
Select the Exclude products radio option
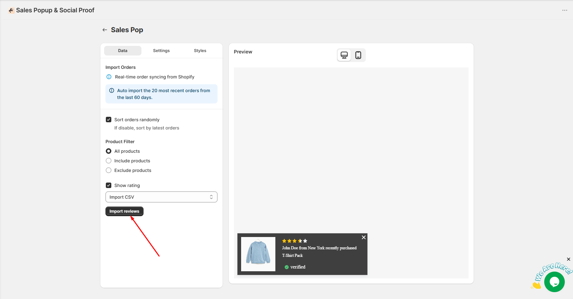point(109,171)
